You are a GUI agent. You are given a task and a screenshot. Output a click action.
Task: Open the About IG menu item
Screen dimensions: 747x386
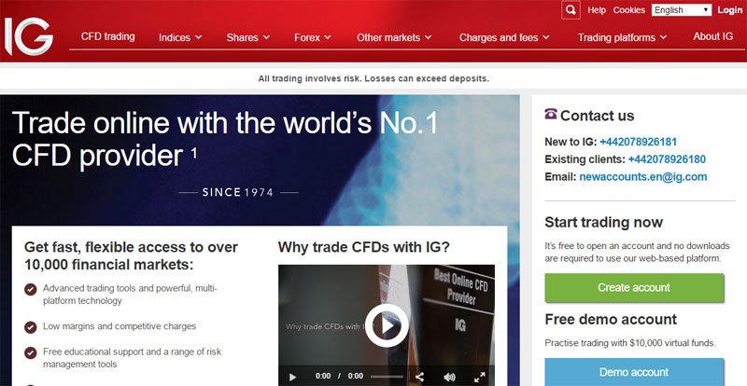coord(712,37)
